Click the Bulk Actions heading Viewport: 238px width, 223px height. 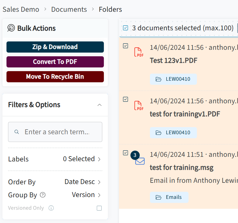point(36,28)
